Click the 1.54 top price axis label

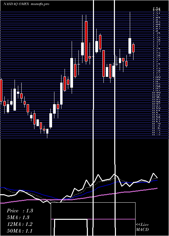point(156,8)
